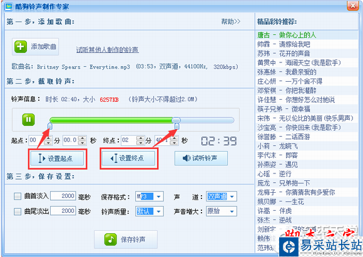Click the app icon in the title bar
Image resolution: width=363 pixels, height=257 pixels.
pyautogui.click(x=9, y=7)
